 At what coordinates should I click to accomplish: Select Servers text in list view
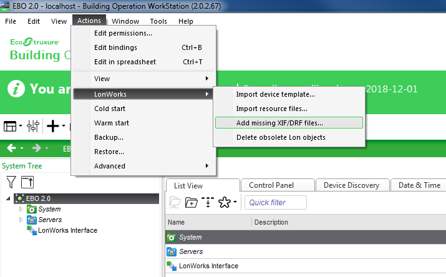[191, 251]
